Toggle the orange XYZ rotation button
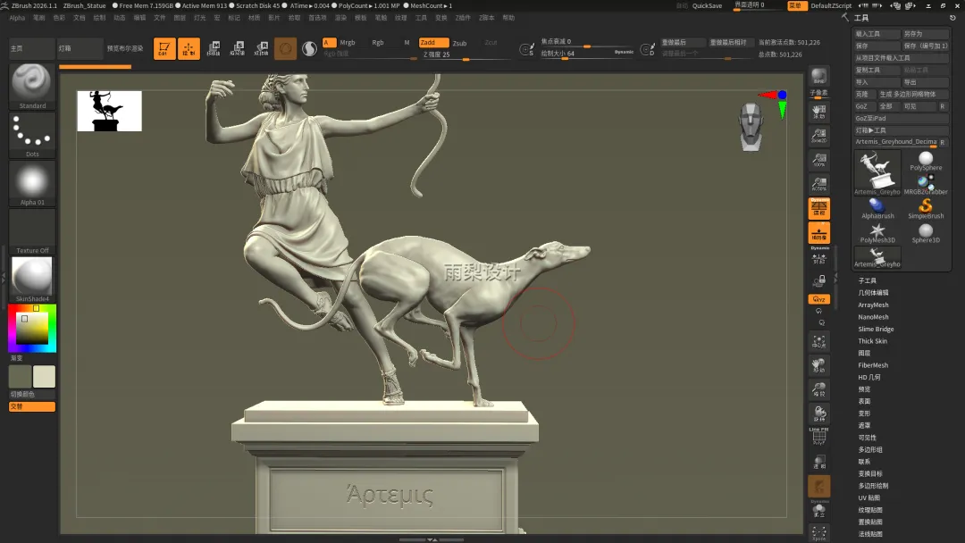Viewport: 965px width, 543px height. (x=819, y=299)
